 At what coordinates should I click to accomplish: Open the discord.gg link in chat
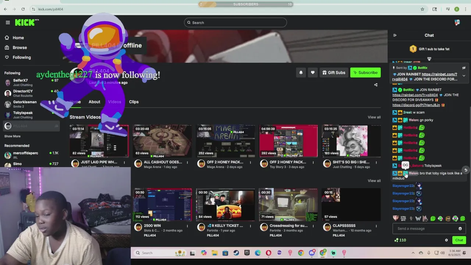pos(416,105)
